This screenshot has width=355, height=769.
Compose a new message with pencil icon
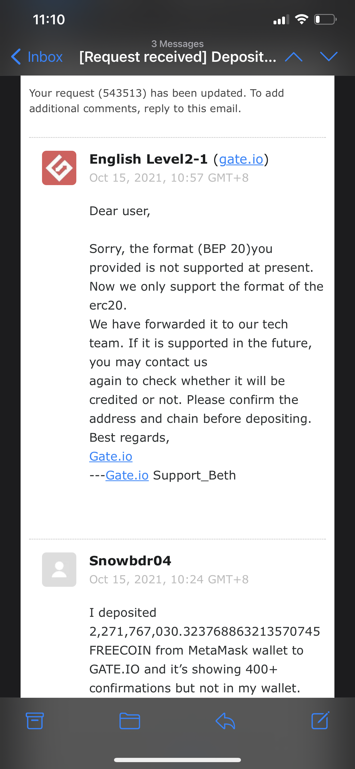click(x=320, y=720)
